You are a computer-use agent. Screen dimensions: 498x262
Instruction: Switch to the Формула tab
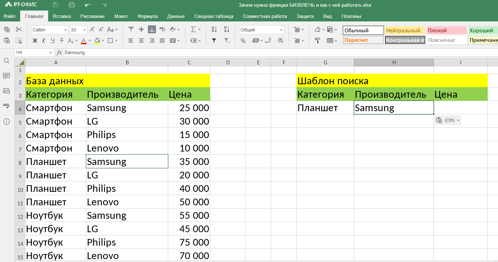pos(148,16)
